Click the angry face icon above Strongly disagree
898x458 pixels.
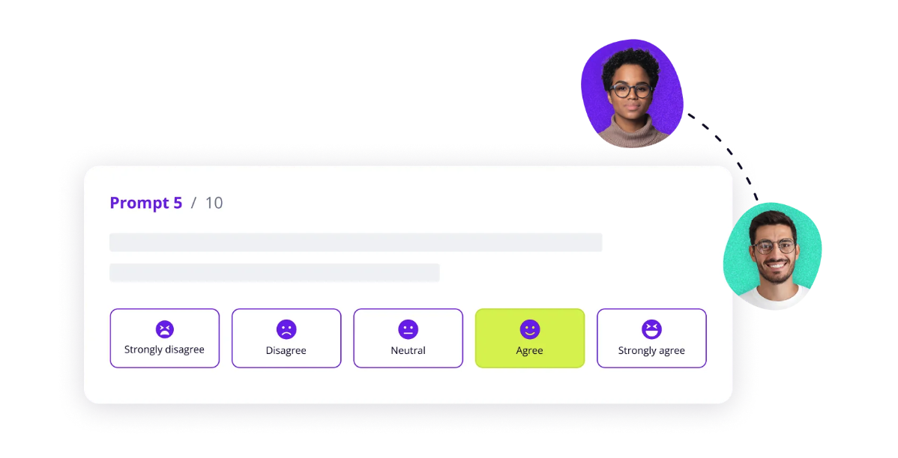click(165, 329)
